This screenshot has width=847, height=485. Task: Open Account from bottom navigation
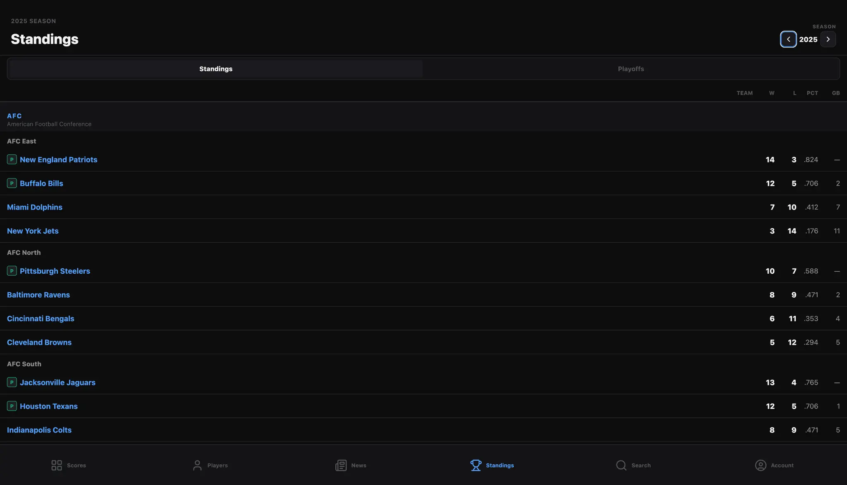(x=774, y=465)
